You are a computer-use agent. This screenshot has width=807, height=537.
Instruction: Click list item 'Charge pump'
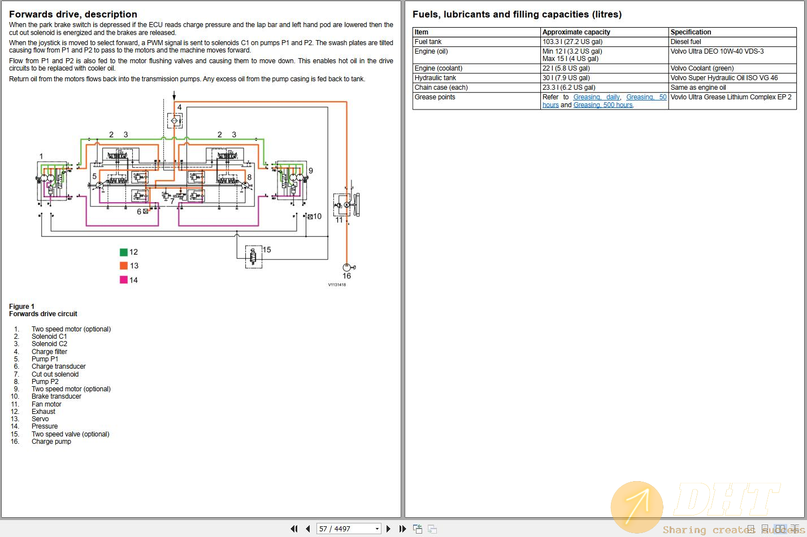tap(51, 442)
